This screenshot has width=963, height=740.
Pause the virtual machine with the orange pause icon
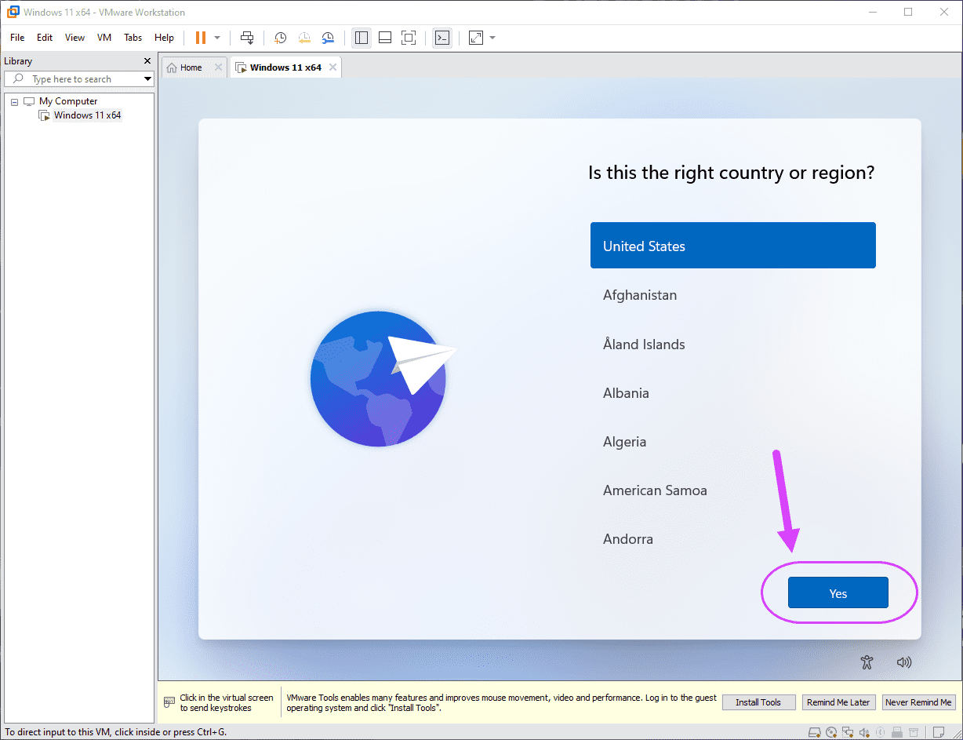(200, 38)
